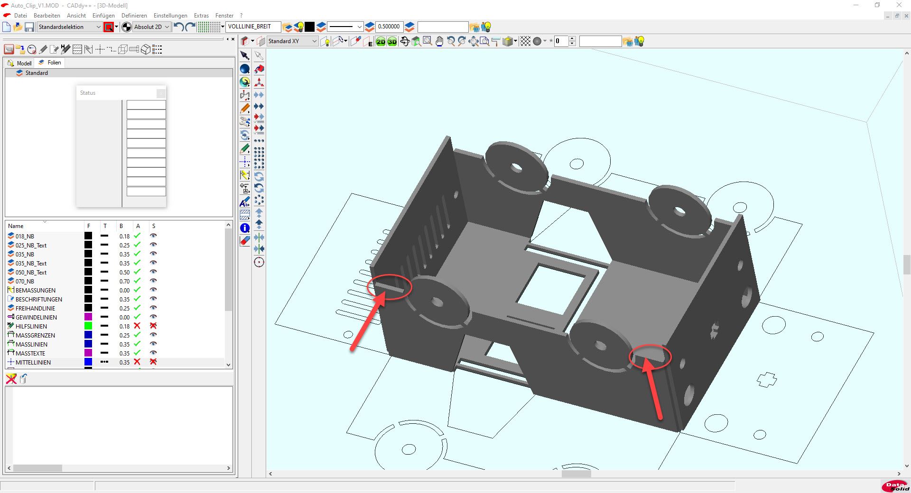Hide the BEMASSUNGEN layer via eye icon
The width and height of the screenshot is (911, 493).
click(153, 290)
